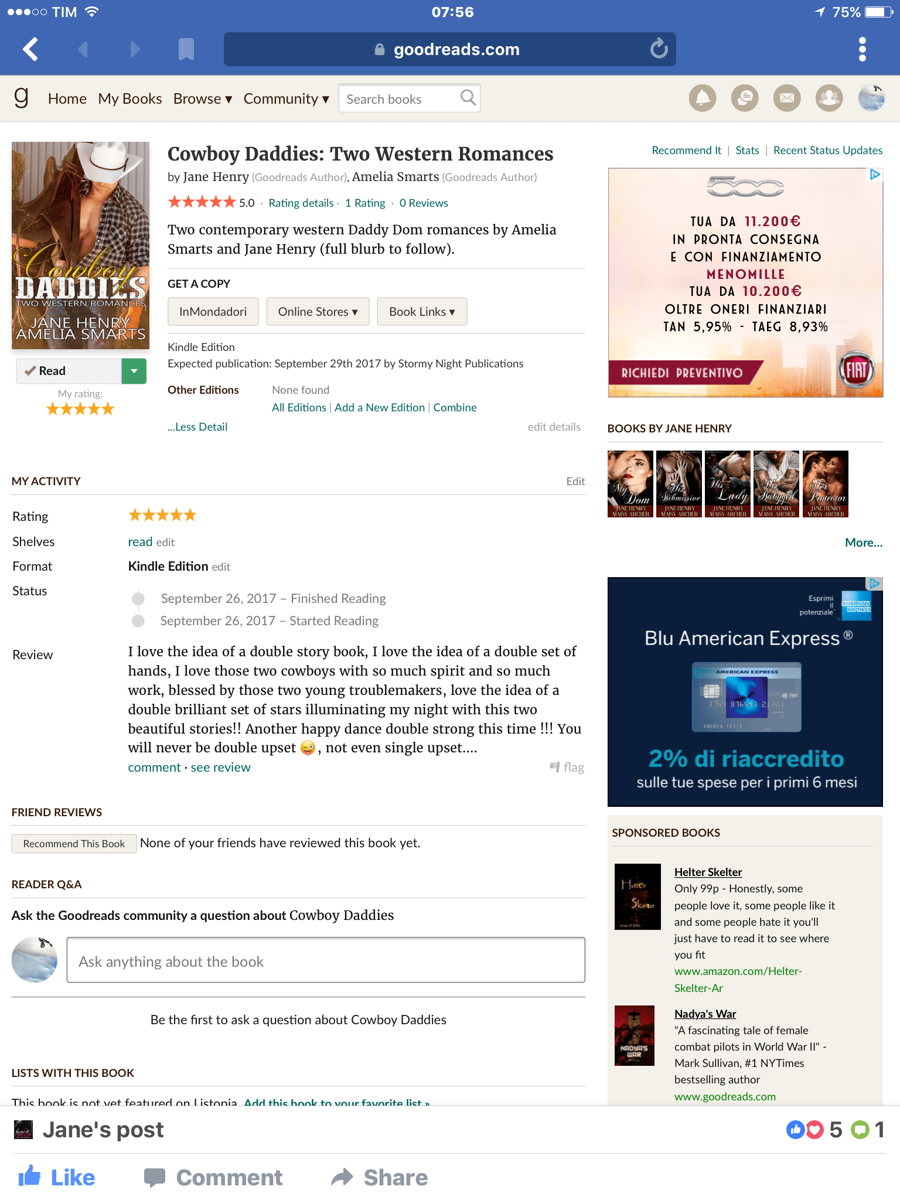Tap the browser bookmark icon
Image resolution: width=900 pixels, height=1200 pixels.
[186, 49]
